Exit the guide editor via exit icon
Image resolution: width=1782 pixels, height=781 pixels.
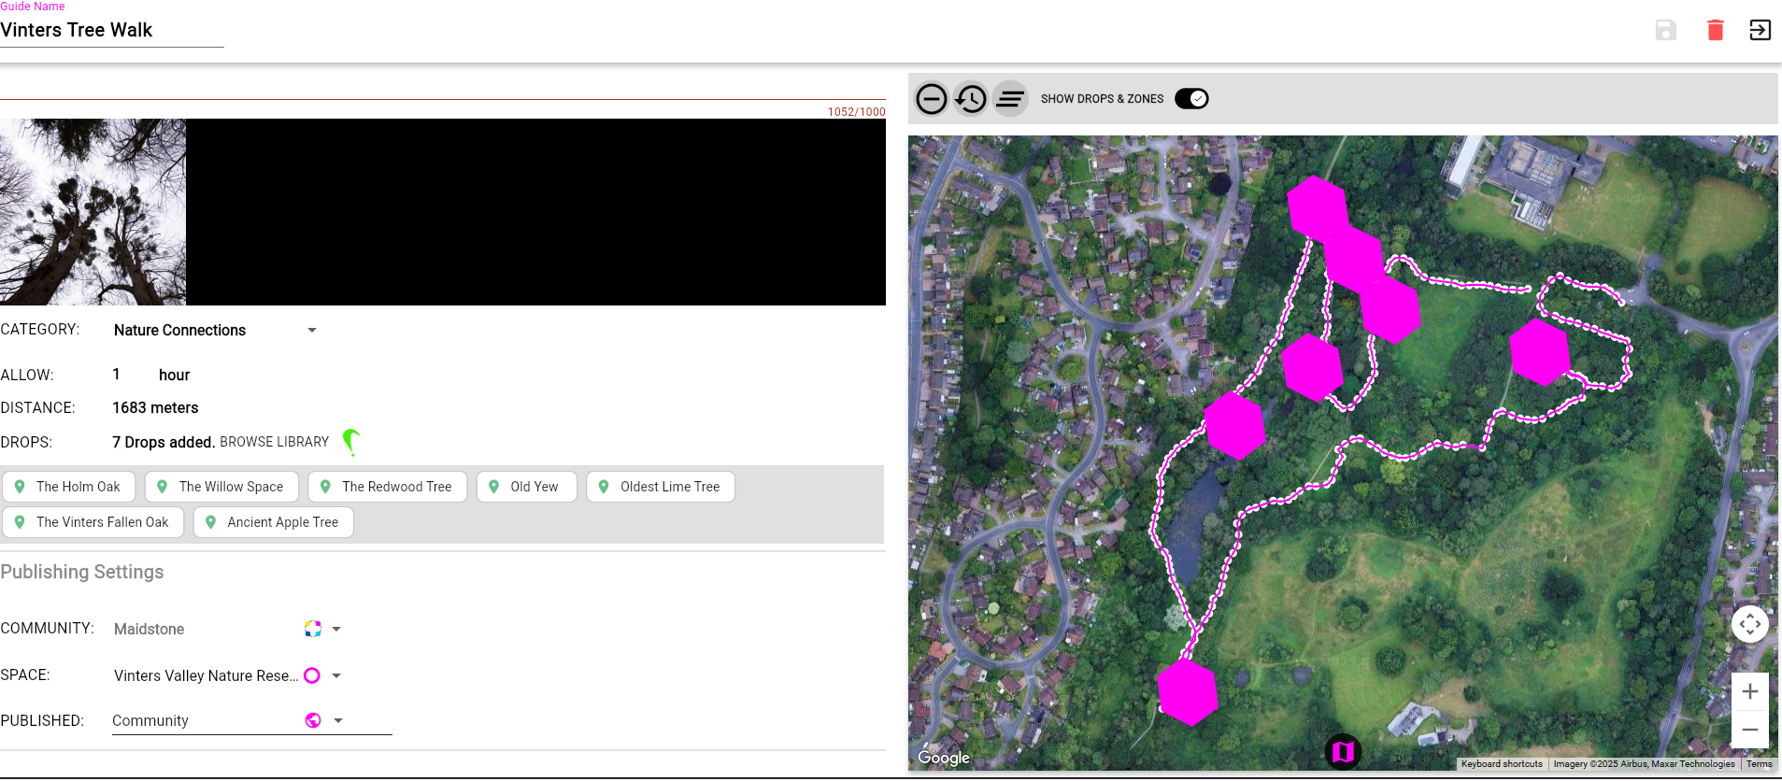pyautogui.click(x=1760, y=30)
